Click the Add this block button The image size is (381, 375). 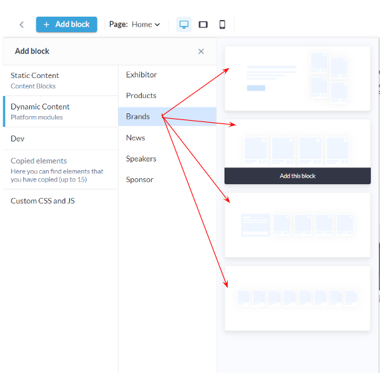tap(298, 175)
